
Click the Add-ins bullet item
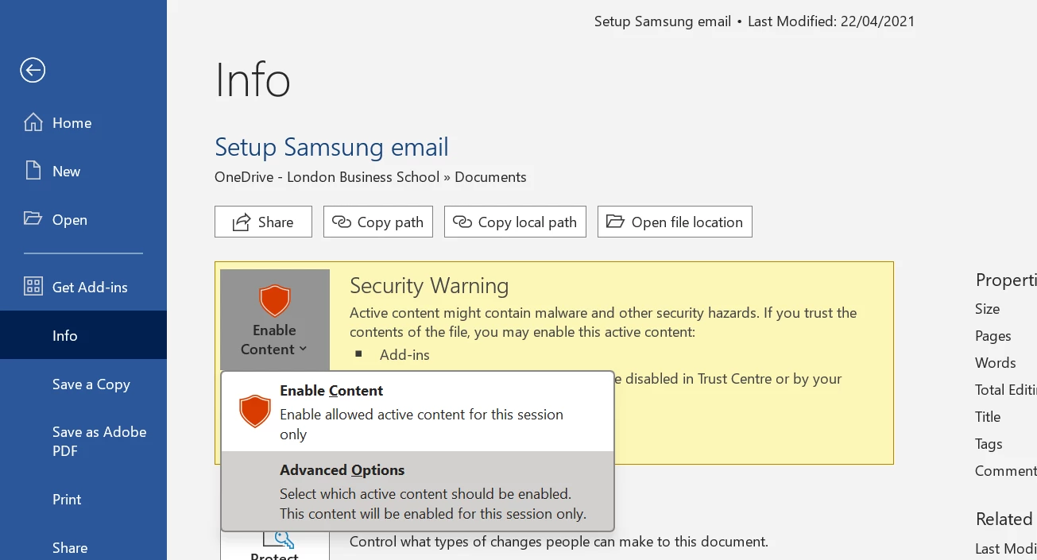404,354
